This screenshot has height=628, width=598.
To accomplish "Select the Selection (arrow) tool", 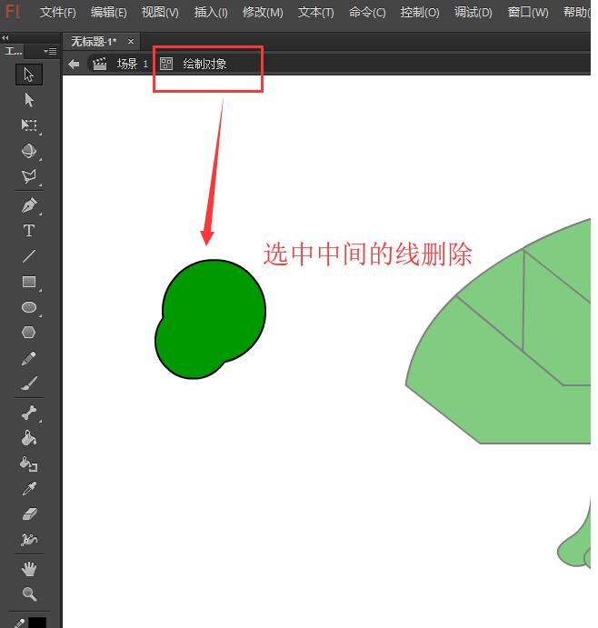I will point(29,75).
